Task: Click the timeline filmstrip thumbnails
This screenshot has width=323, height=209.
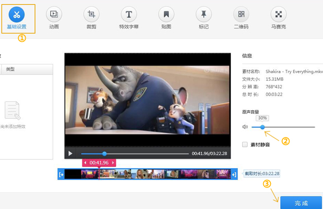Action: (x=148, y=174)
